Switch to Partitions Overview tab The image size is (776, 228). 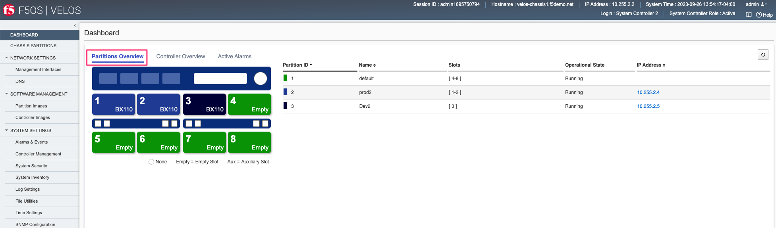coord(118,56)
